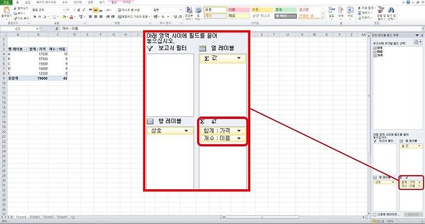Open the font name dropdown
This screenshot has width=425, height=224.
pos(64,10)
